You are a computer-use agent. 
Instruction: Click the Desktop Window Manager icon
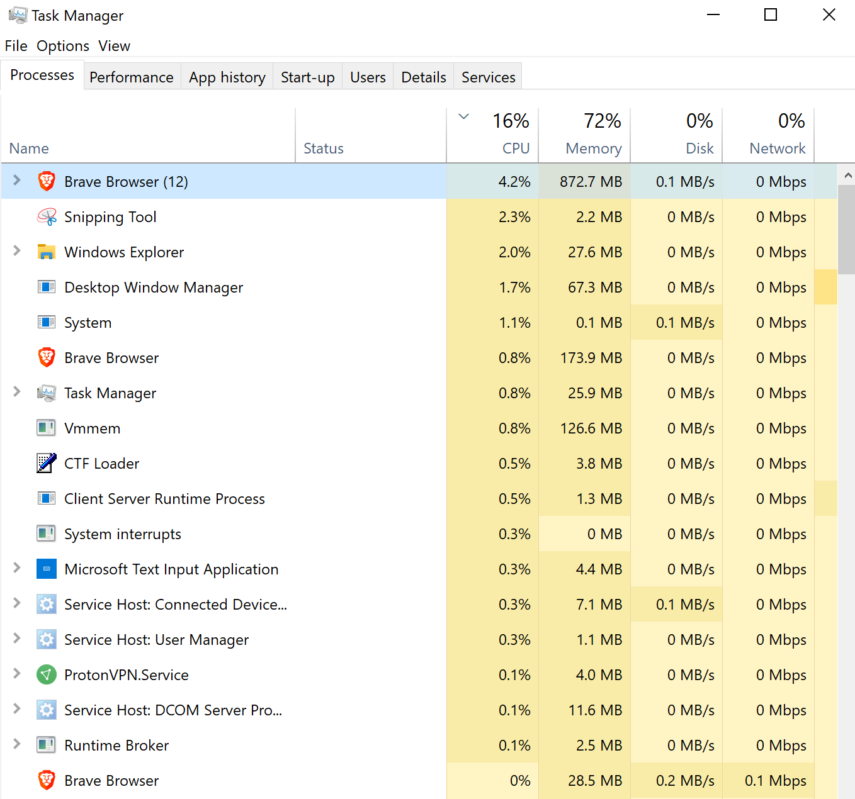[x=47, y=287]
